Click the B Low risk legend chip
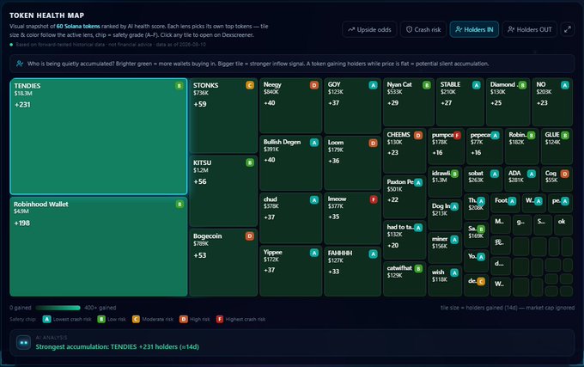 (x=101, y=320)
